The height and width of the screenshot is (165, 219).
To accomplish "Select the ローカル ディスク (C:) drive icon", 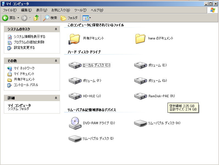I will (x=75, y=65).
